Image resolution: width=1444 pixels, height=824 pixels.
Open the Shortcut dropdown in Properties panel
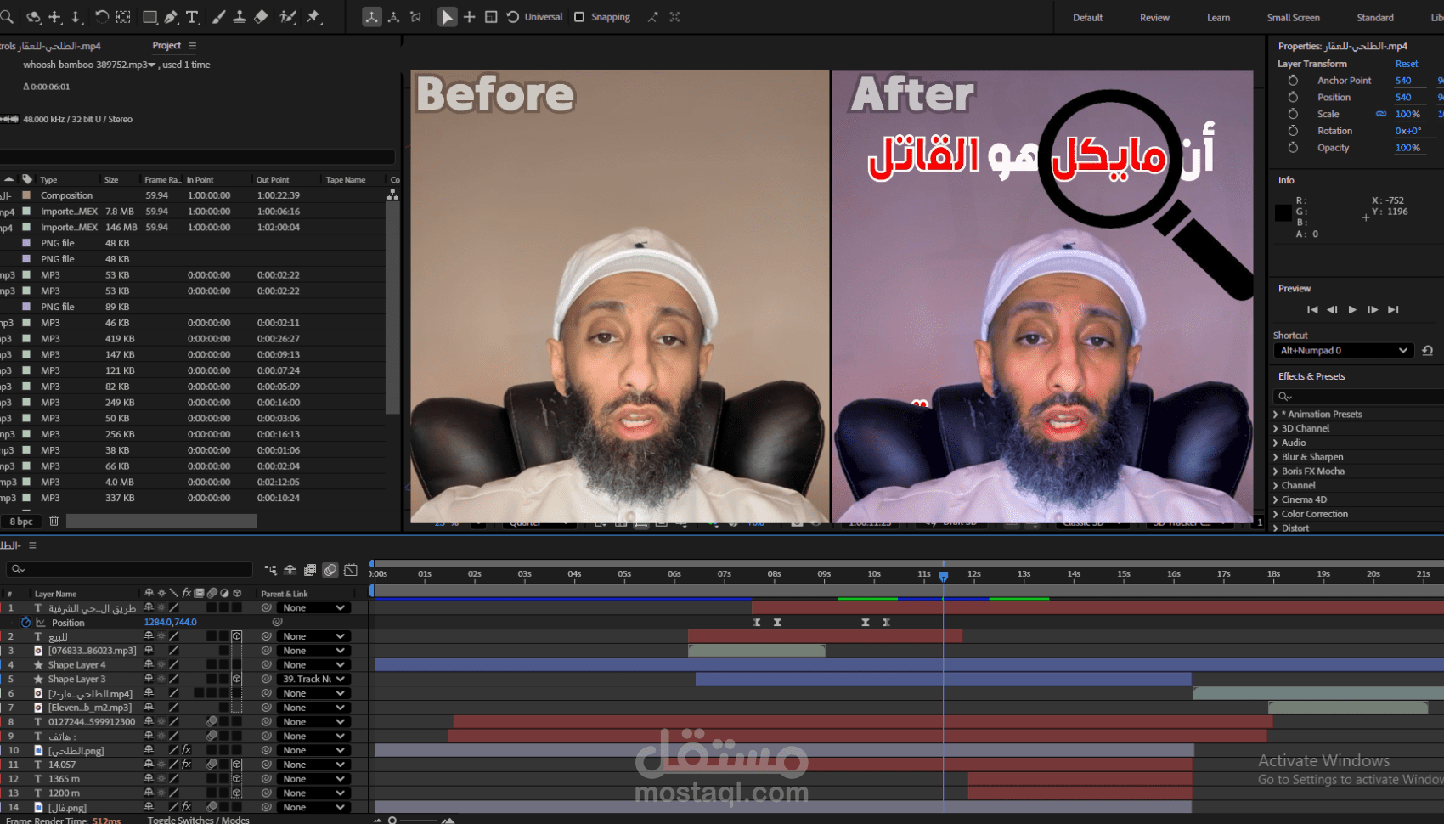click(x=1342, y=350)
